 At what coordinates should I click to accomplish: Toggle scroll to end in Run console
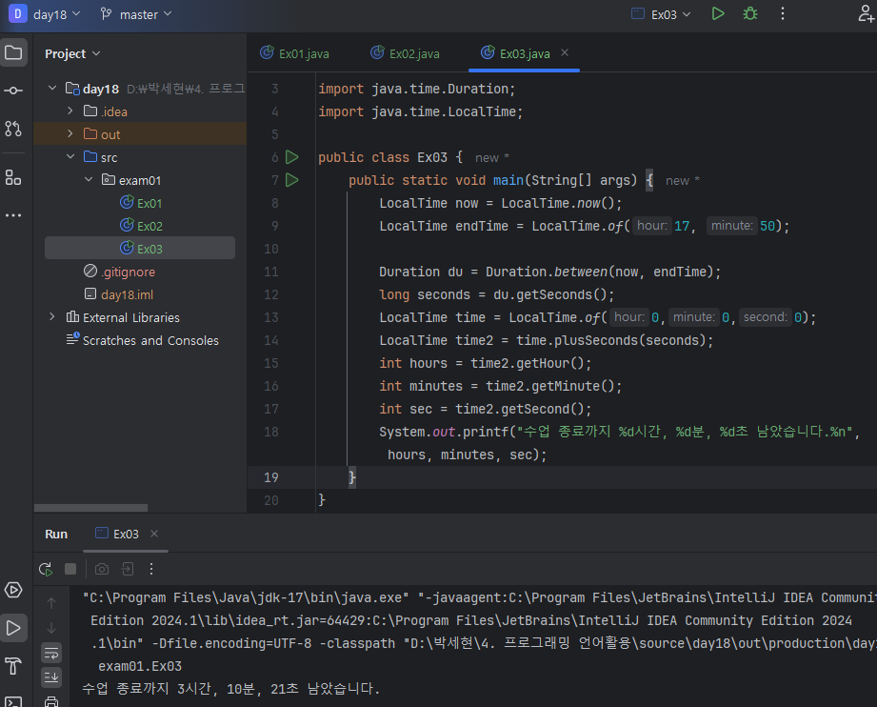click(x=51, y=677)
